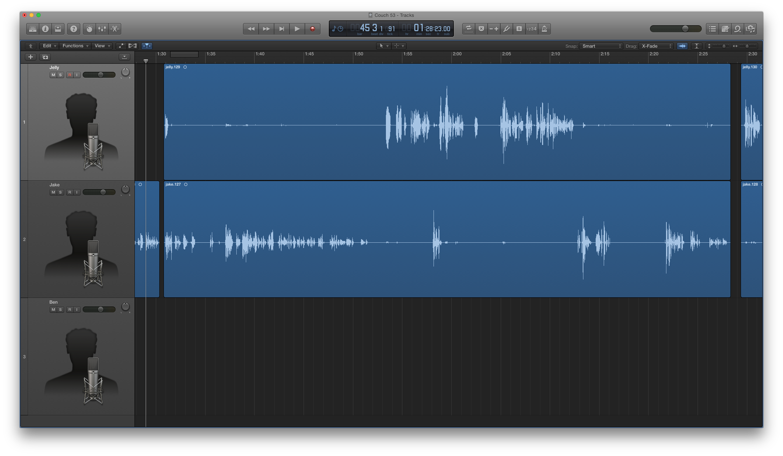Open the media Browsers
This screenshot has width=783, height=456.
point(750,29)
